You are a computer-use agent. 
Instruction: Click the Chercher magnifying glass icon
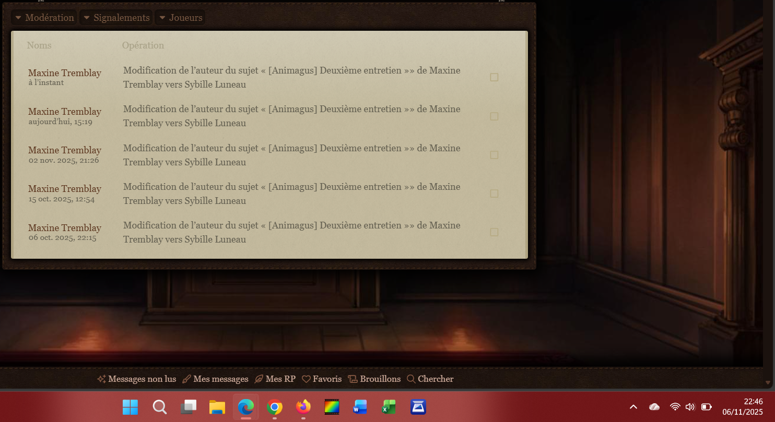pos(411,379)
